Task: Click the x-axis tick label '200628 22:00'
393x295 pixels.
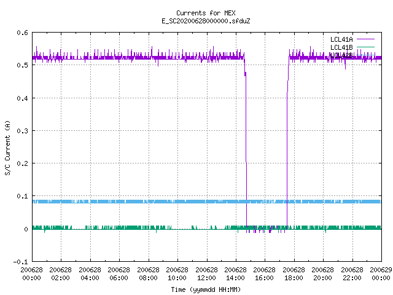Action: 352,273
